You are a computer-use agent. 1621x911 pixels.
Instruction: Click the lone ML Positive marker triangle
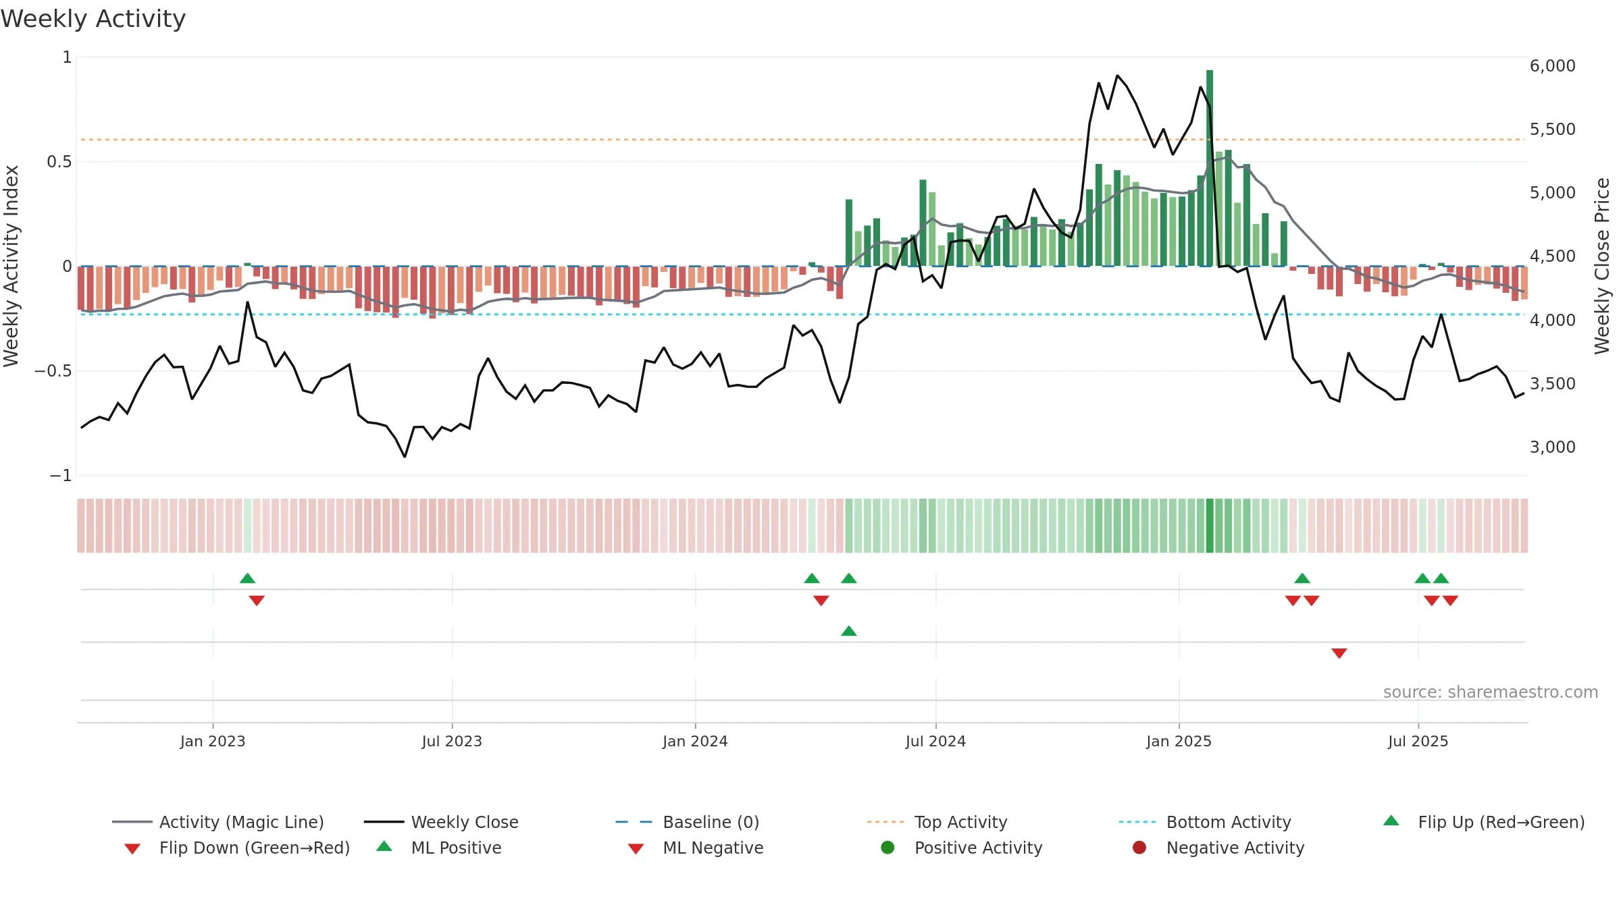click(849, 631)
